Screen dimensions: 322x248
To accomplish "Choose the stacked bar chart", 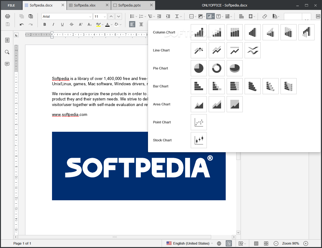I will click(x=217, y=86).
